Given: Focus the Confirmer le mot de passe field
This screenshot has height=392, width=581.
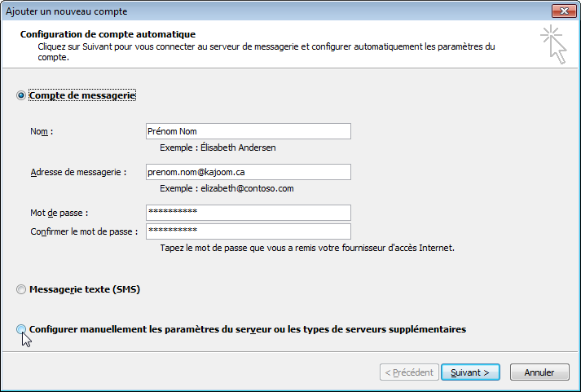Looking at the screenshot, I should coord(249,231).
